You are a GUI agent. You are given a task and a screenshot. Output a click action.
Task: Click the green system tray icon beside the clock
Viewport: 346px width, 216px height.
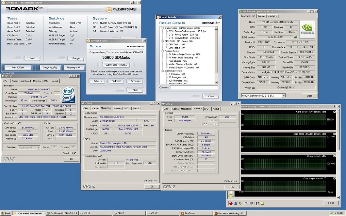tap(331, 213)
